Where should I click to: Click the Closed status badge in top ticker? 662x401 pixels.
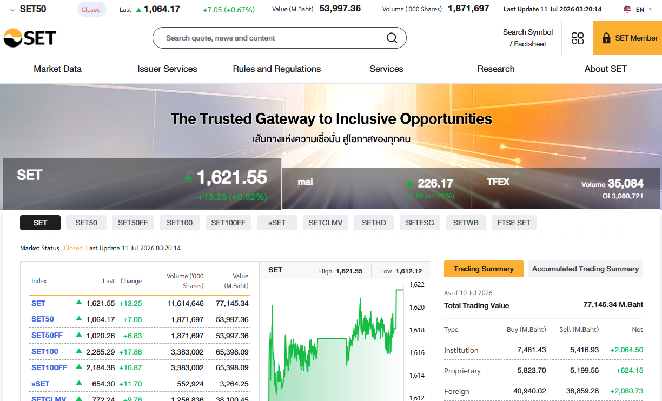point(91,9)
